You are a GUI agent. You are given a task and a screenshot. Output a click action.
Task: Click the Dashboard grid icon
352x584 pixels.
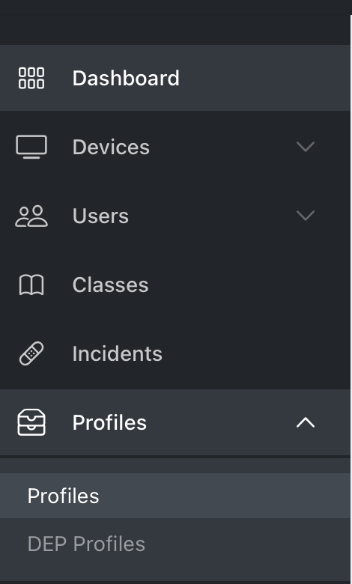(31, 78)
